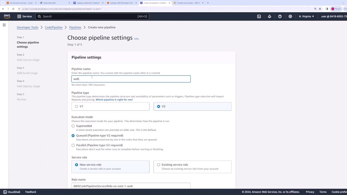347x195 pixels.
Task: Open a new browser tab with plus icon
Action: (208, 3)
